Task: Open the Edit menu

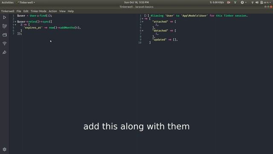Action: coord(26,11)
